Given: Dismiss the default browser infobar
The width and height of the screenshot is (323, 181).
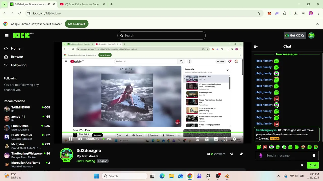Looking at the screenshot, I should [x=317, y=24].
